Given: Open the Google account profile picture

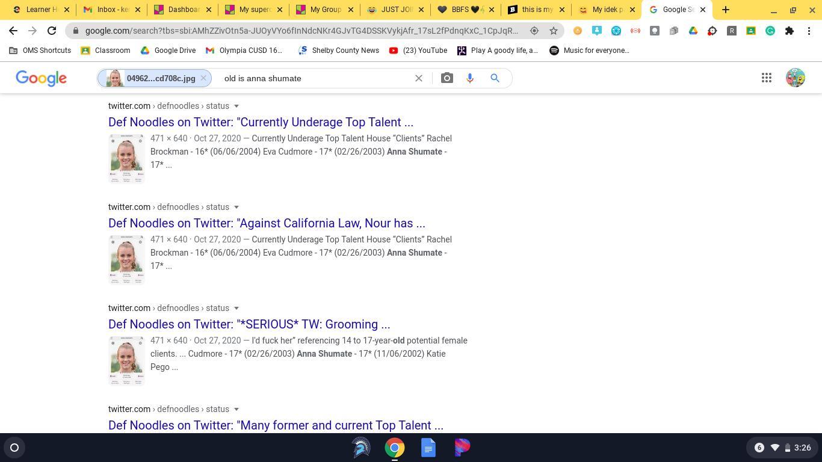Looking at the screenshot, I should click(796, 78).
